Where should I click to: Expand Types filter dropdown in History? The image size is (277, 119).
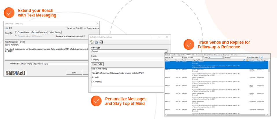click(223, 57)
